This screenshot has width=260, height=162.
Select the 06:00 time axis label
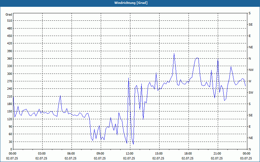(71, 153)
